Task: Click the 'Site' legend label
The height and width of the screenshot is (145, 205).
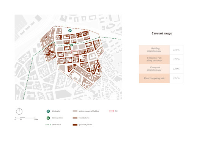Action: point(116,111)
